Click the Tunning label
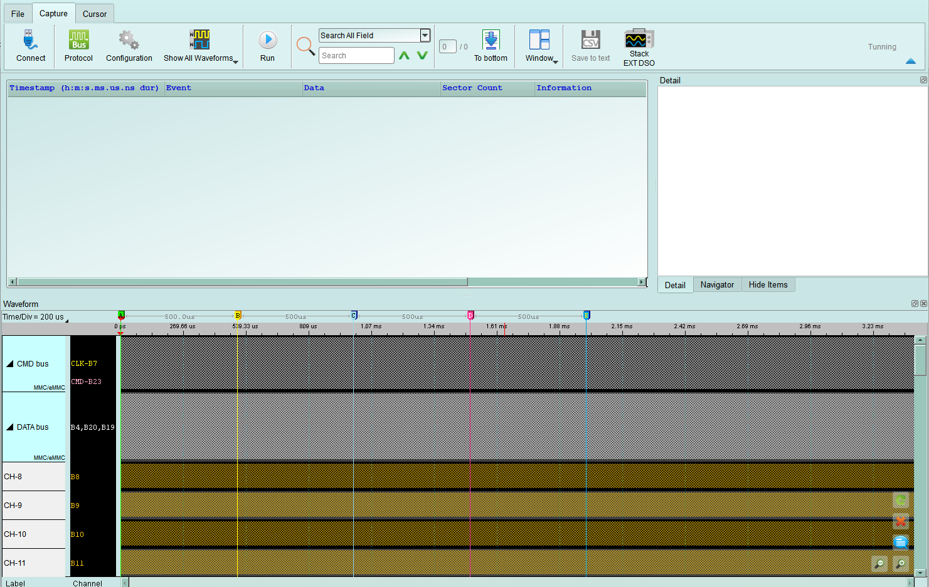This screenshot has height=587, width=929. click(882, 47)
